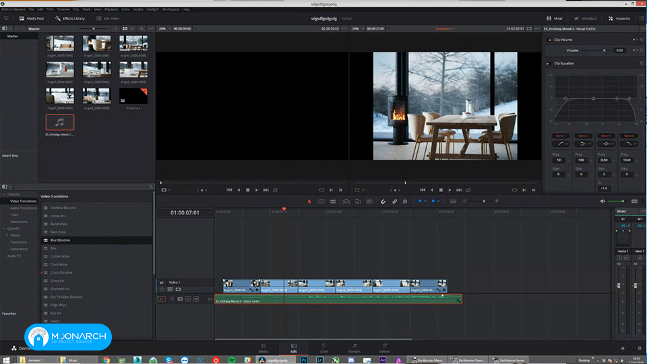Open the Workspace menu
Image resolution: width=647 pixels, height=364 pixels.
pyautogui.click(x=171, y=9)
